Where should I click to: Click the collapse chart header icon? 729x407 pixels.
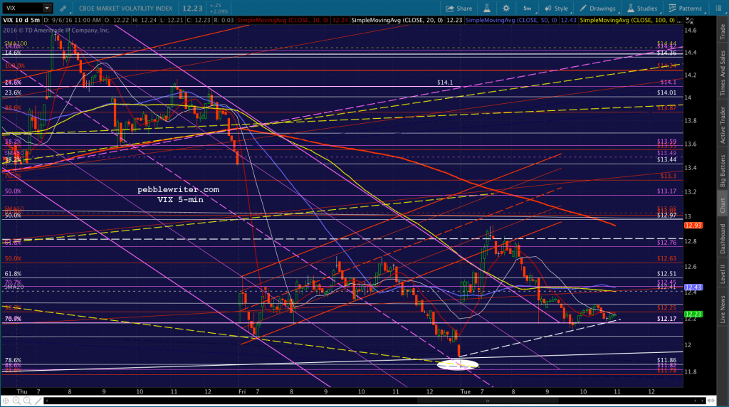coord(689,21)
